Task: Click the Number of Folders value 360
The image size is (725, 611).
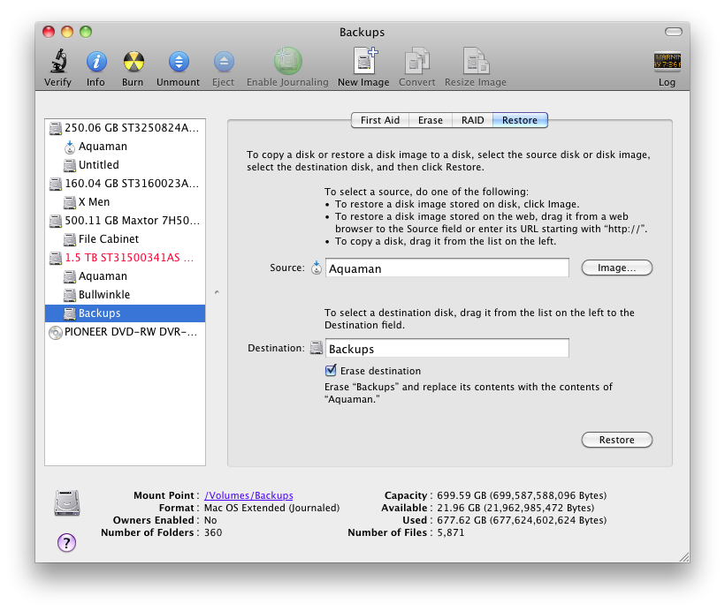Action: [x=213, y=533]
